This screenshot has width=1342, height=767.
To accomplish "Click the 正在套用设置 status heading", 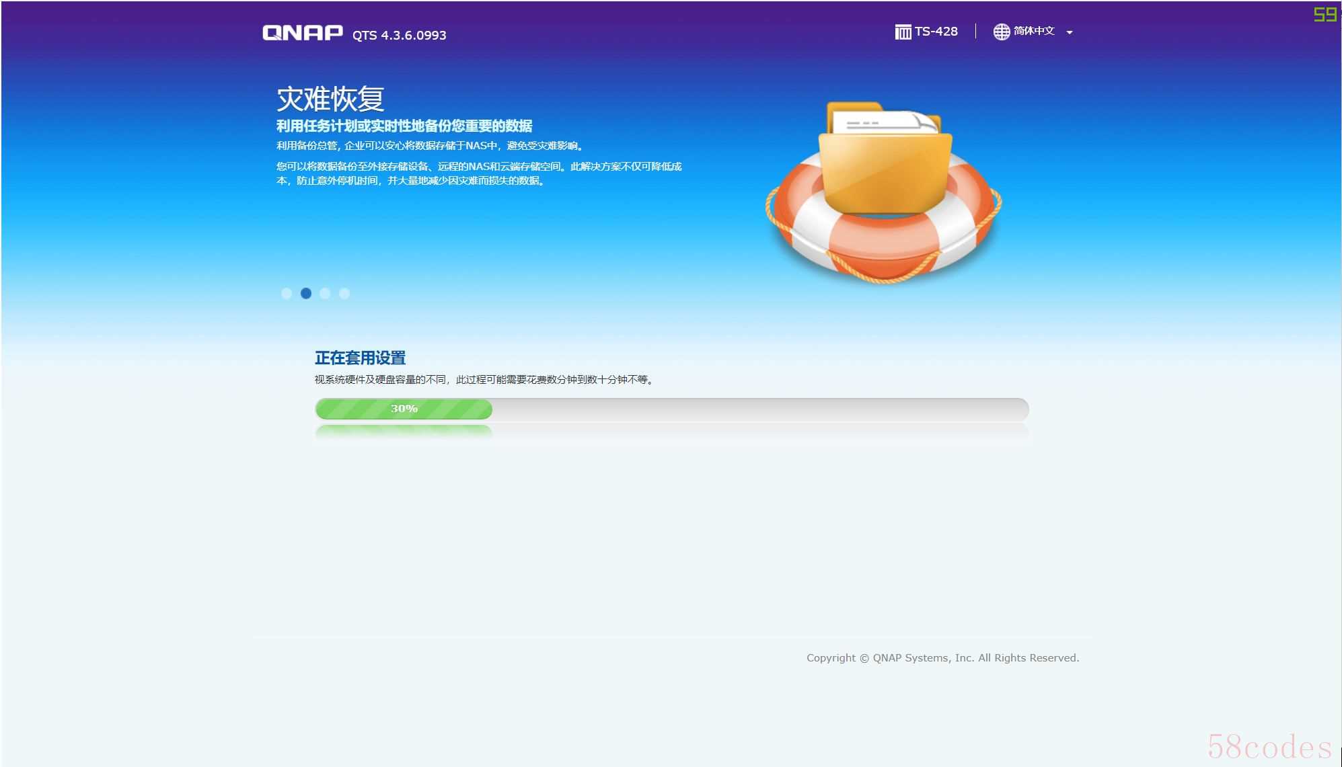I will pyautogui.click(x=360, y=358).
